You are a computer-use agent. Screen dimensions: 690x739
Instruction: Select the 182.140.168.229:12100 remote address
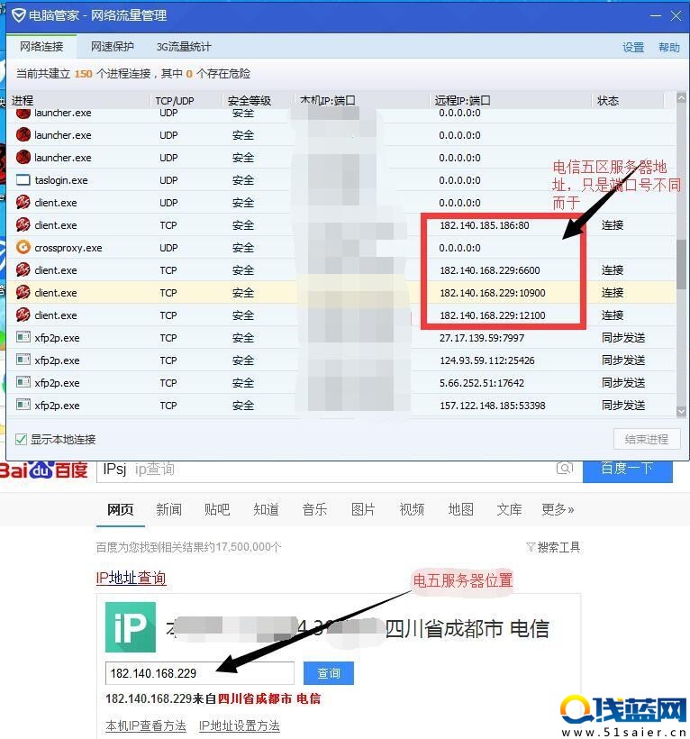492,315
